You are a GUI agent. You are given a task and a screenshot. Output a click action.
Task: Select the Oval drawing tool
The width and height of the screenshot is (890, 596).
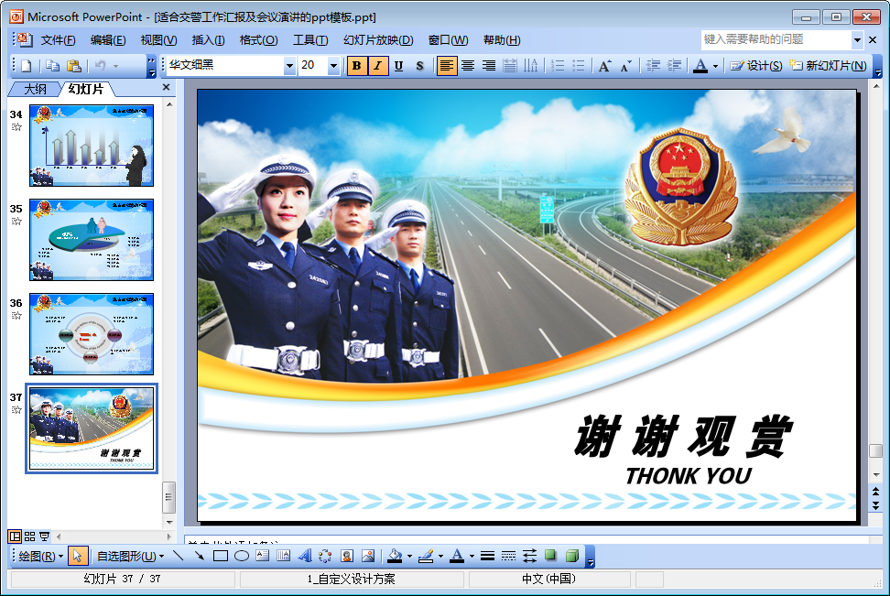coord(241,557)
